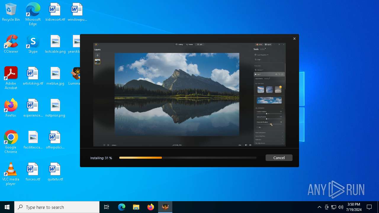The width and height of the screenshot is (379, 213).
Task: Select the kidsresort.rtf file icon
Action: point(55,12)
